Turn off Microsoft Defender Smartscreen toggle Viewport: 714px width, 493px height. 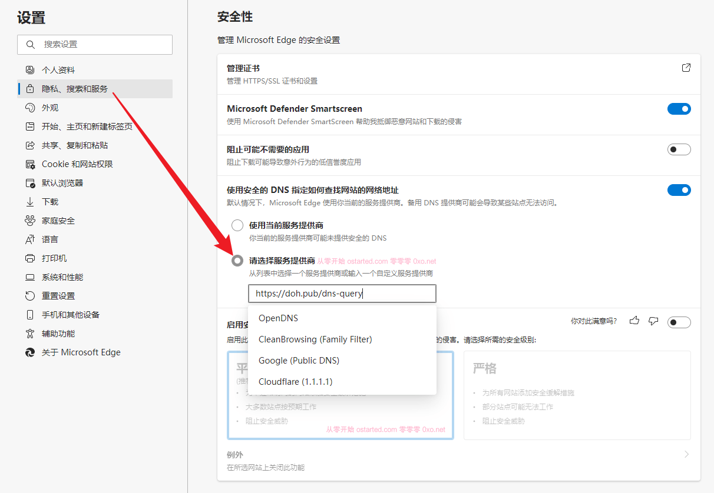tap(679, 109)
